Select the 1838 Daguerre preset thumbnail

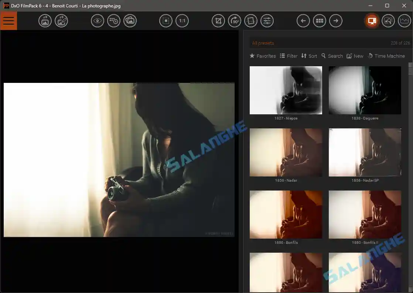pos(365,90)
